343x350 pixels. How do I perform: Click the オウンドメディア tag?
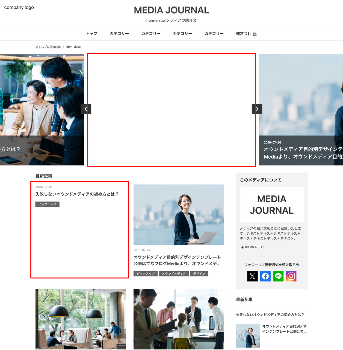(x=174, y=274)
